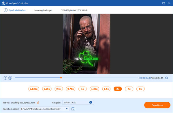Click the Speichern unter path field
Screen dimensions: 173x113
[x=42, y=109]
